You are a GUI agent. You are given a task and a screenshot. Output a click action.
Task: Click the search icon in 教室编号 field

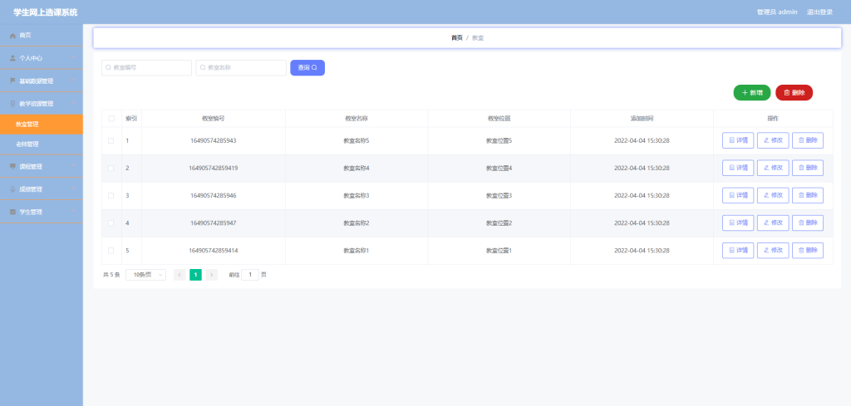point(109,68)
